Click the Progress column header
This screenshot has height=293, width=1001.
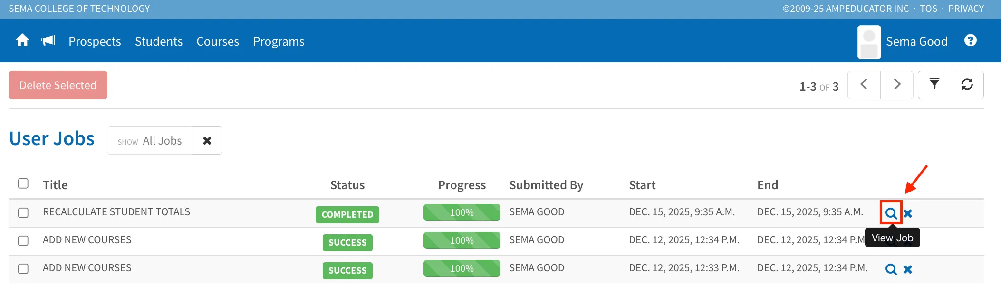click(x=462, y=185)
